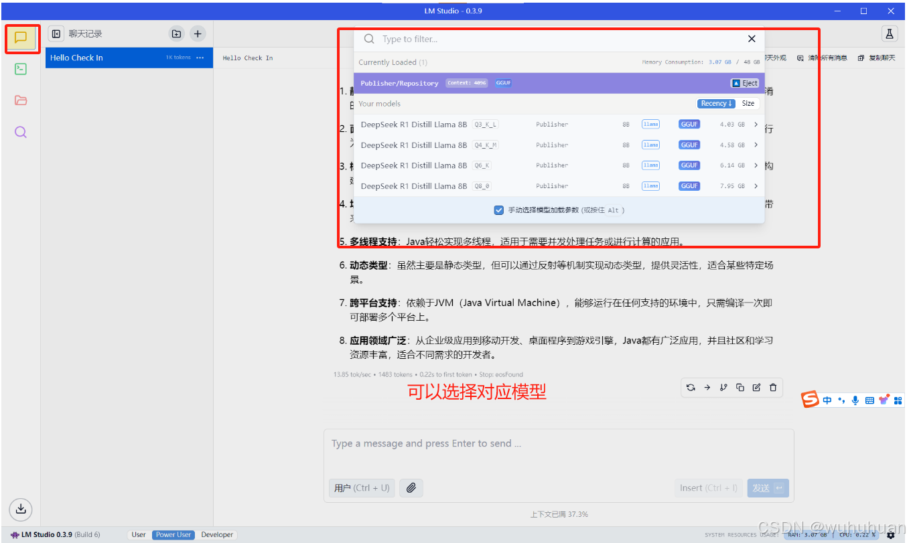
Task: Branch the chat from this message
Action: [x=723, y=387]
